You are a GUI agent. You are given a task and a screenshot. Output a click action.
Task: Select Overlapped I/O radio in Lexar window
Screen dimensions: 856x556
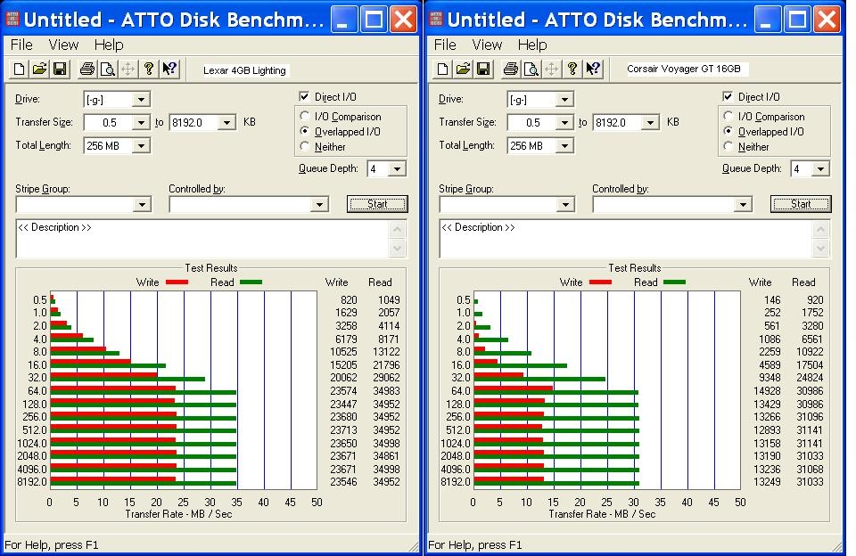click(x=305, y=132)
